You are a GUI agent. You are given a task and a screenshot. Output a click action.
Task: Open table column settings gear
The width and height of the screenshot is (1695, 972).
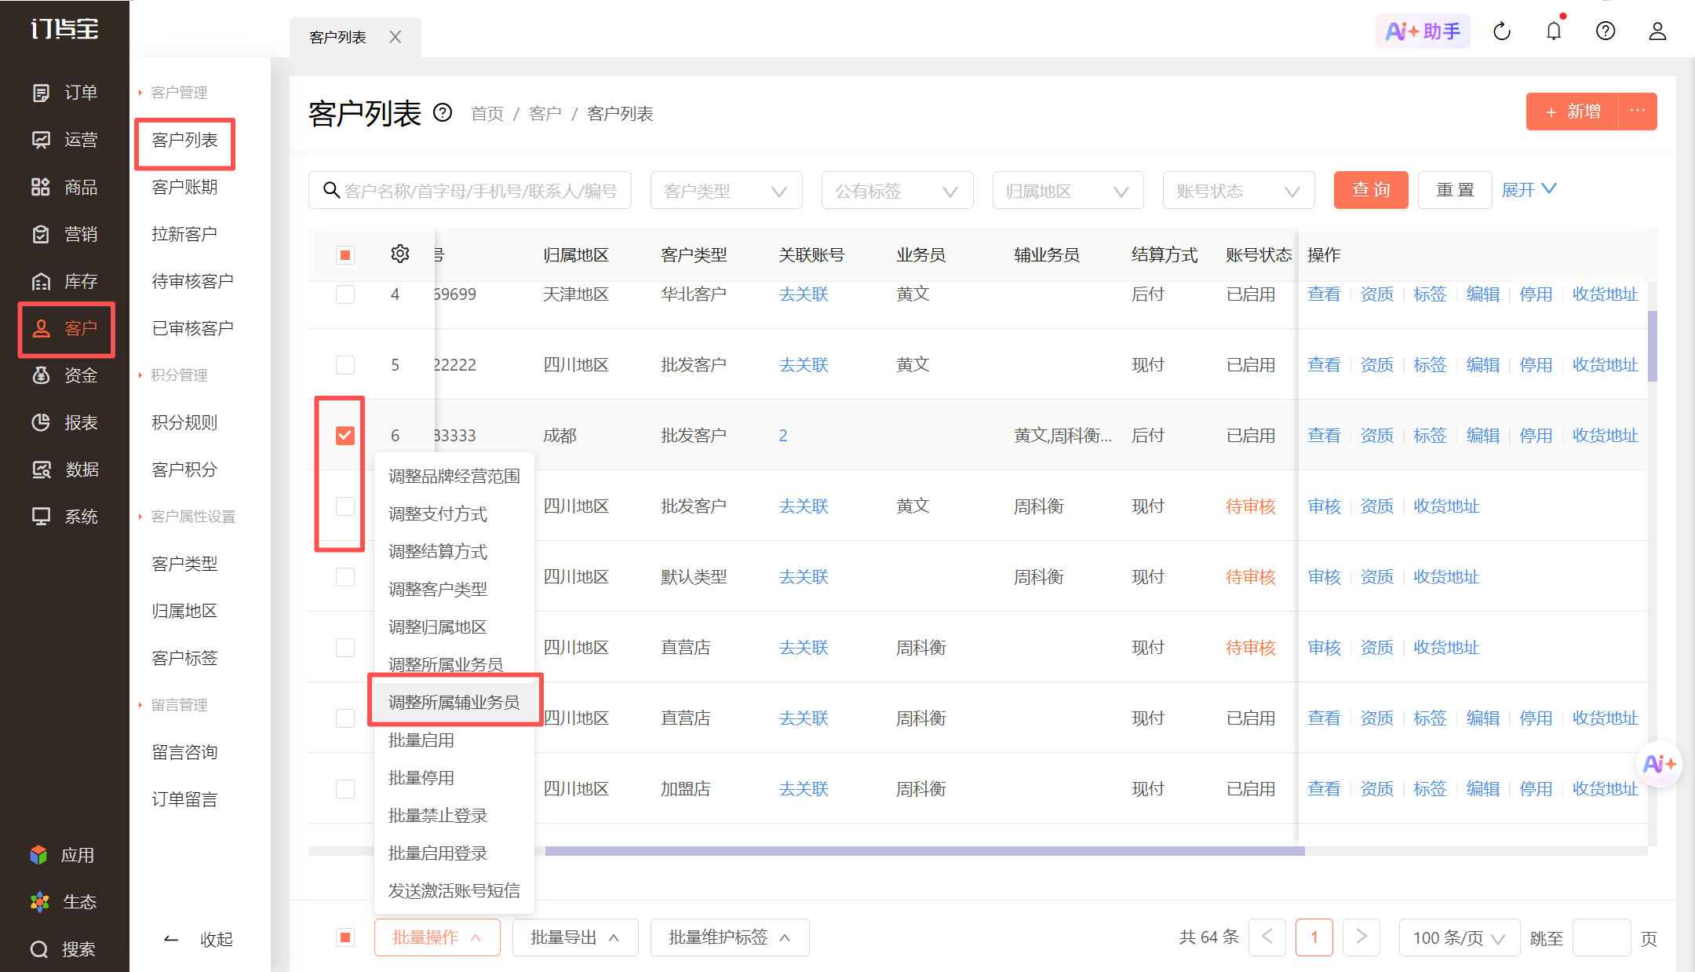[400, 254]
